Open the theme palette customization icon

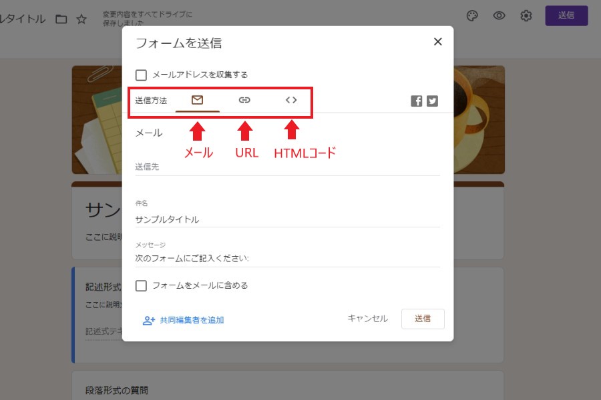coord(472,16)
